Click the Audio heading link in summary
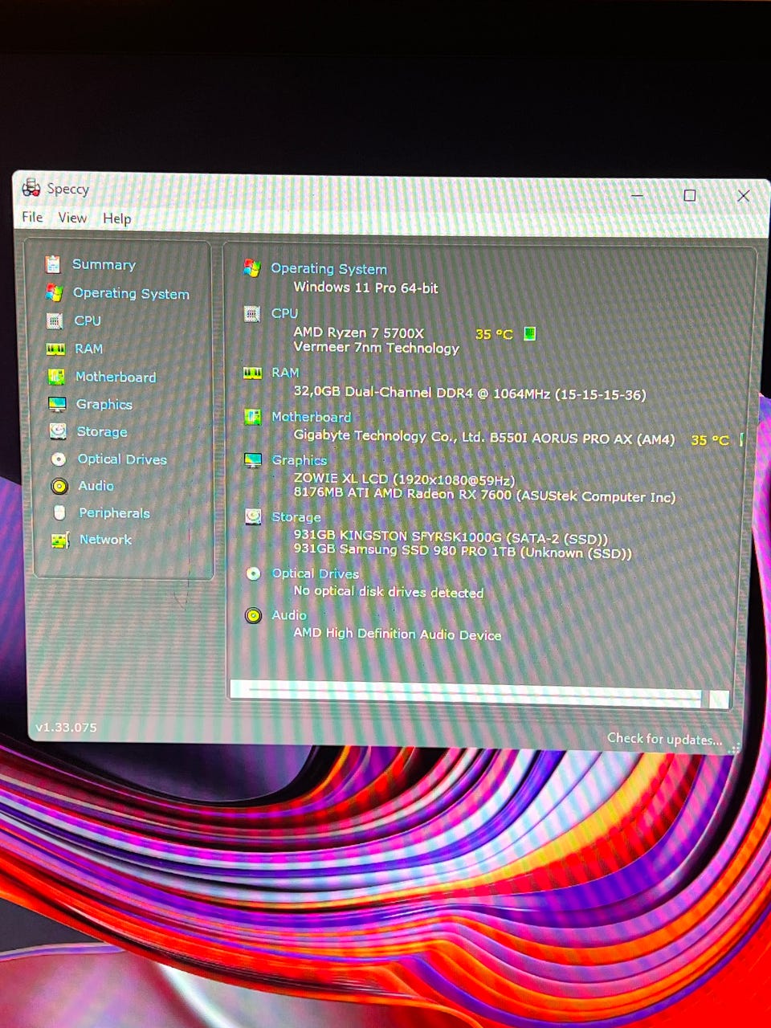771x1028 pixels. click(x=288, y=615)
